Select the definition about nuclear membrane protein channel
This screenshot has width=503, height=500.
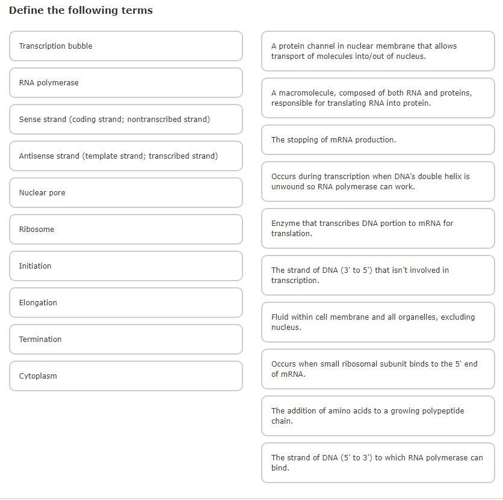[377, 51]
